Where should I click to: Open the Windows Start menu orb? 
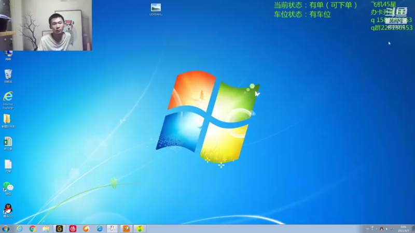pyautogui.click(x=6, y=229)
